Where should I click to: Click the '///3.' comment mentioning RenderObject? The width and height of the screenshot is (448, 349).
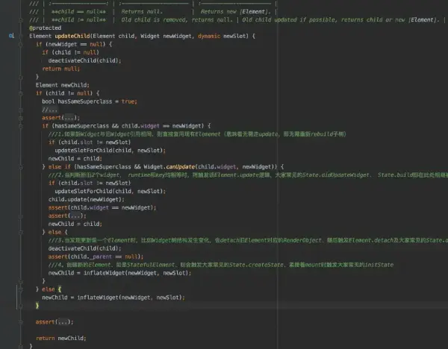coord(248,240)
